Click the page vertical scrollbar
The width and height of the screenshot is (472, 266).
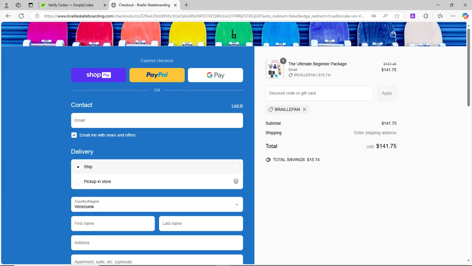(469, 67)
